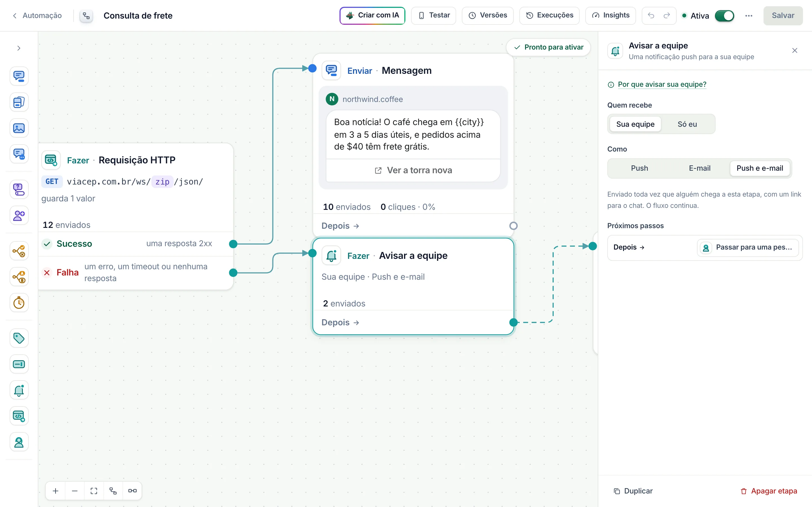Screen dimensions: 812x507
Task: Choose E-mail delivery method
Action: click(700, 168)
